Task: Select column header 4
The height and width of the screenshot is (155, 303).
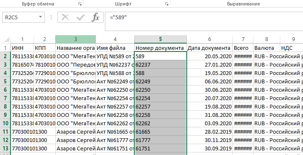Action: point(115,39)
